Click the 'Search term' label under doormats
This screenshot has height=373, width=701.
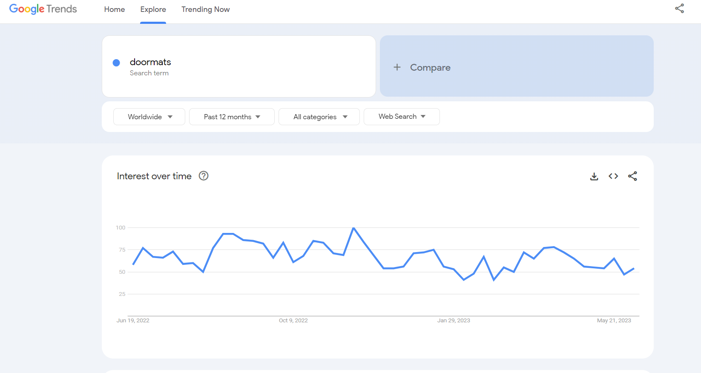tap(149, 73)
